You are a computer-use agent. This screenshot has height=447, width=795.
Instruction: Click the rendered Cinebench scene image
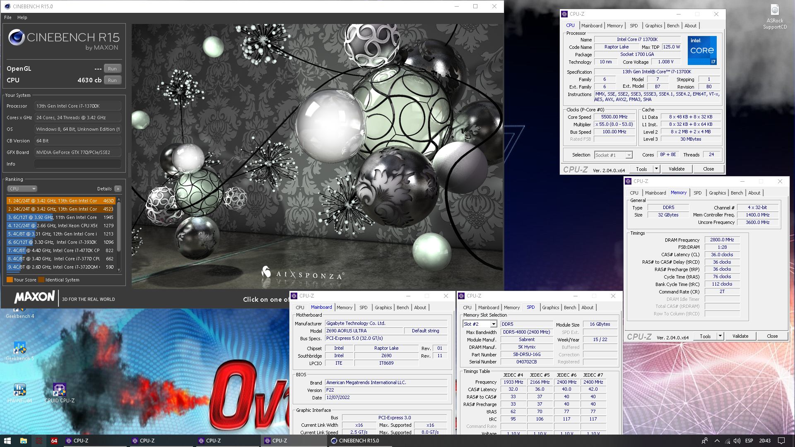317,156
